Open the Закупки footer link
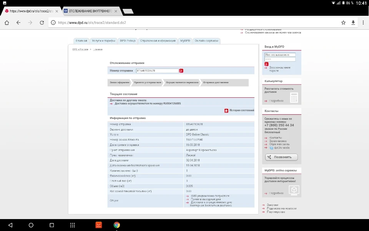This screenshot has height=231, width=369. (x=272, y=205)
